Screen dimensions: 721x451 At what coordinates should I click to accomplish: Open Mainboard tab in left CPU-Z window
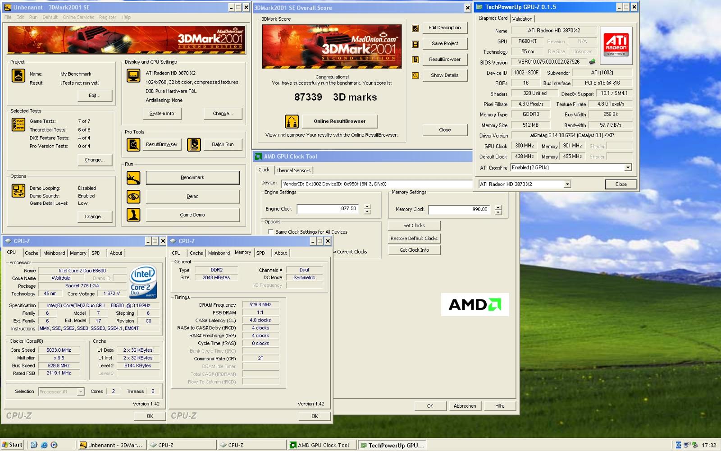pyautogui.click(x=54, y=253)
